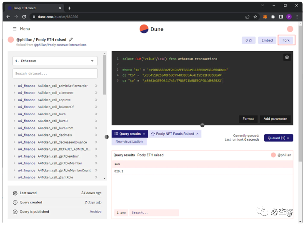Screen dimensions: 303x225
Task: Click @phillan avatar in results panel
Action: click(x=273, y=155)
